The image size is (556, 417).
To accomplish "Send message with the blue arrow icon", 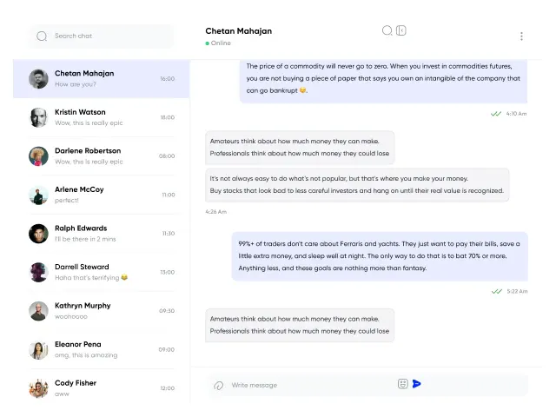I will 417,384.
